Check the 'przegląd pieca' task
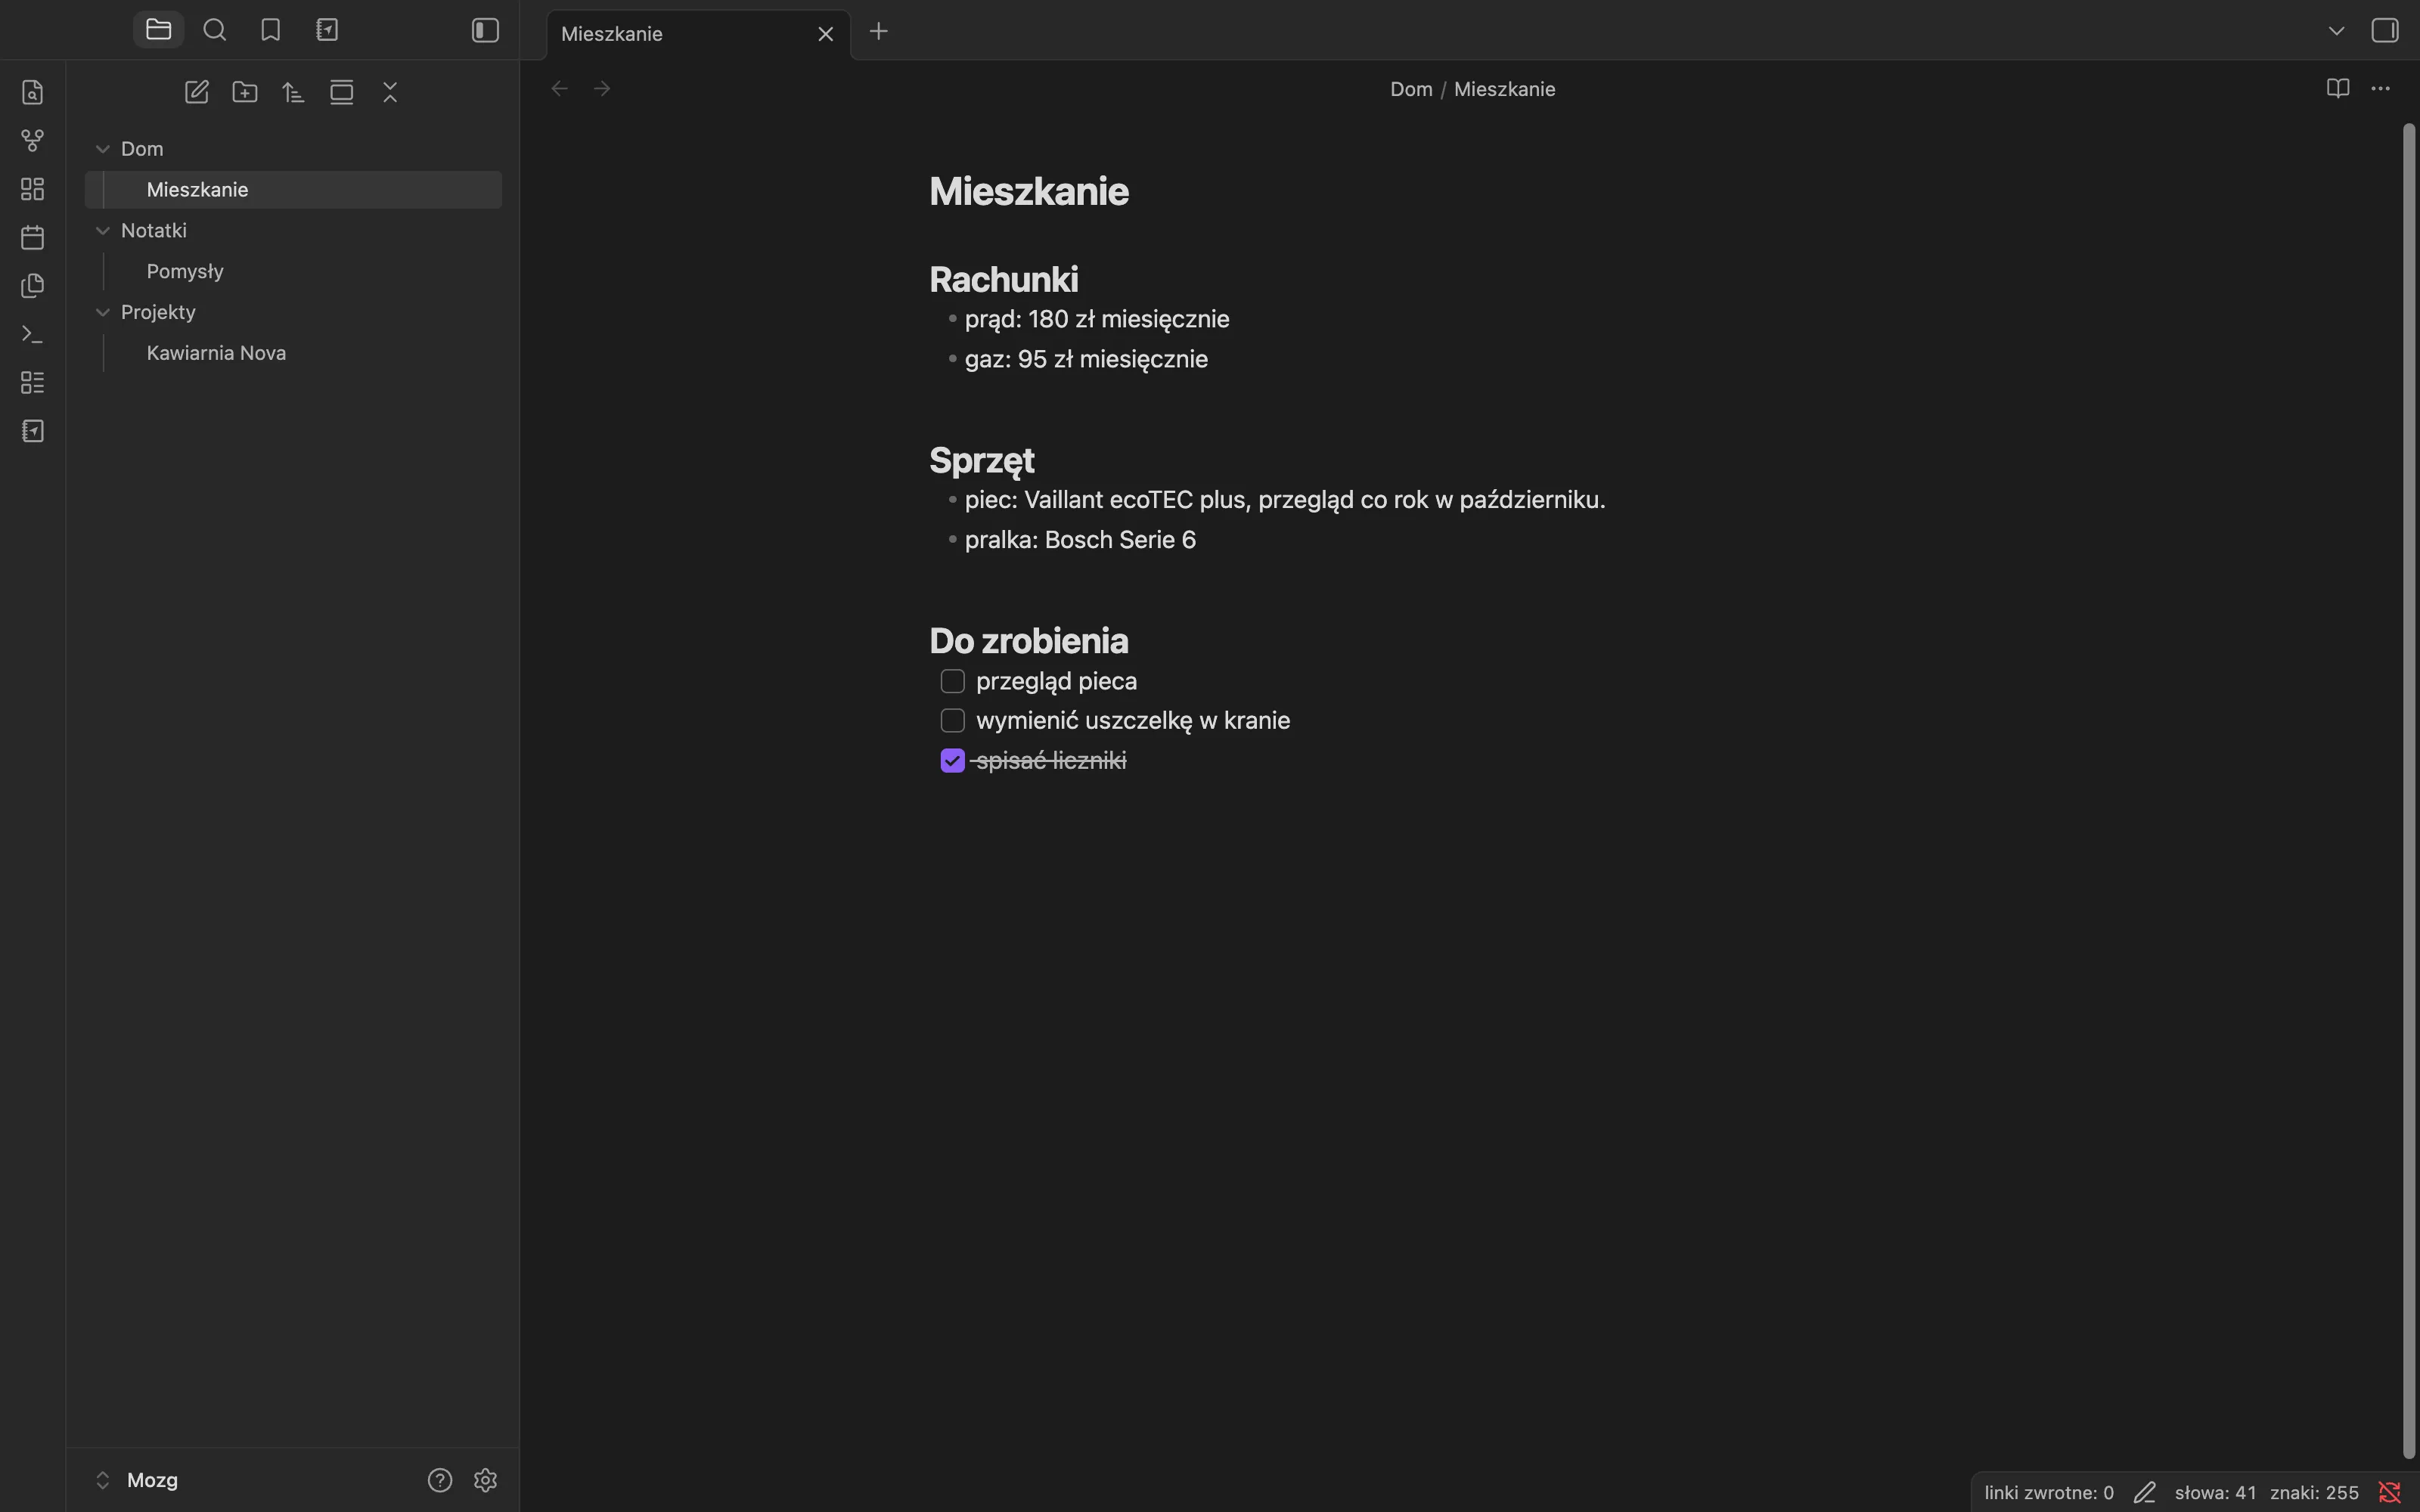This screenshot has width=2420, height=1512. pyautogui.click(x=952, y=681)
